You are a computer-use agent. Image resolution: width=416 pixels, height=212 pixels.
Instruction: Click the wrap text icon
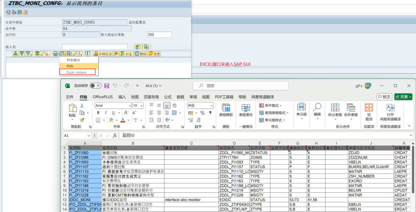pyautogui.click(x=174, y=105)
